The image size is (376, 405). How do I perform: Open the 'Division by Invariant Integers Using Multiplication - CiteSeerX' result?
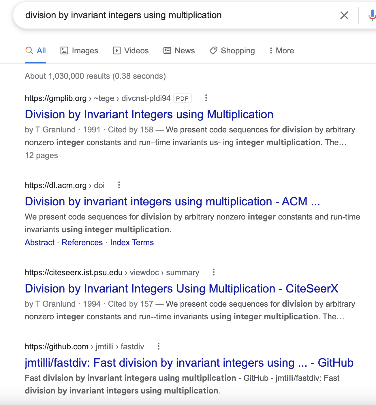[182, 289]
